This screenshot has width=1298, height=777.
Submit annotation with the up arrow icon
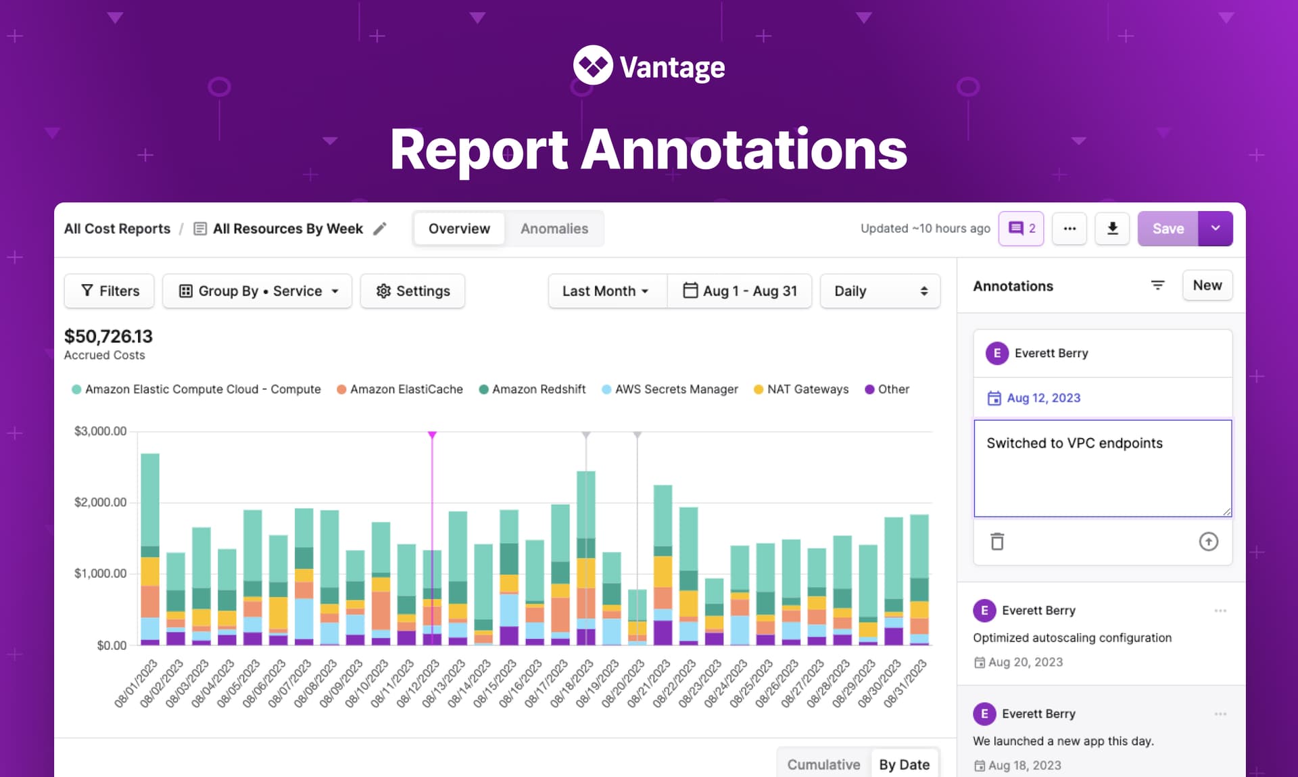coord(1209,542)
